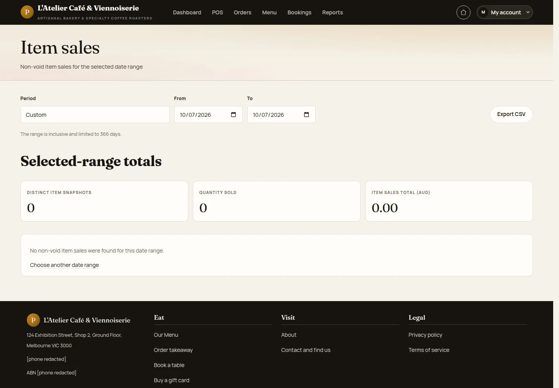The width and height of the screenshot is (559, 388).
Task: Go to Order takeaway in footer
Action: coord(173,350)
